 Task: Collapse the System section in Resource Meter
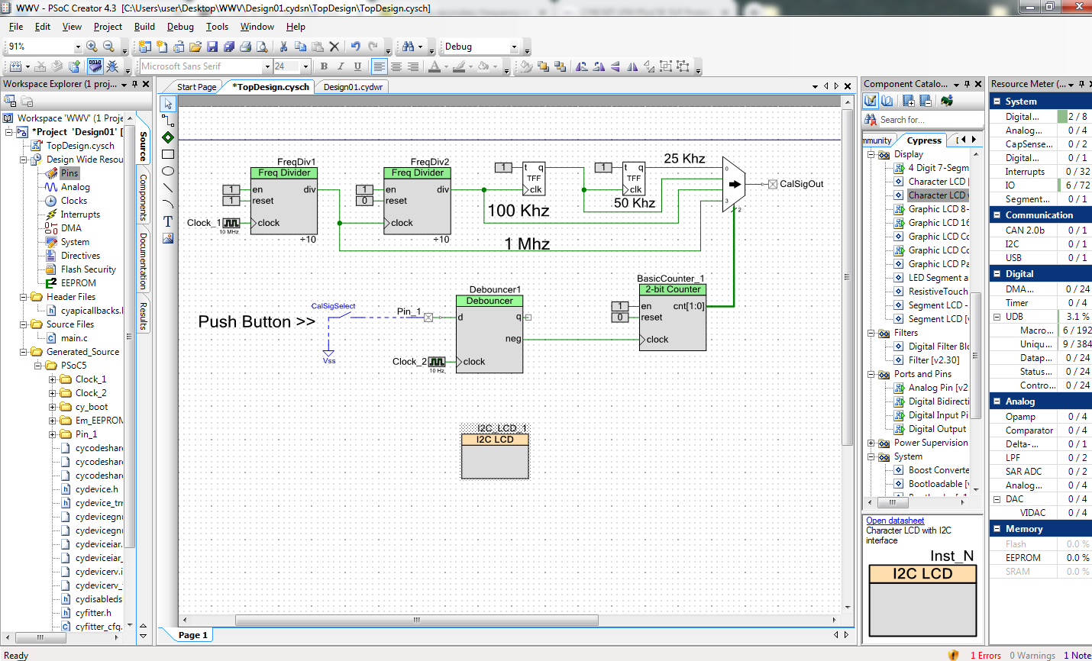997,101
